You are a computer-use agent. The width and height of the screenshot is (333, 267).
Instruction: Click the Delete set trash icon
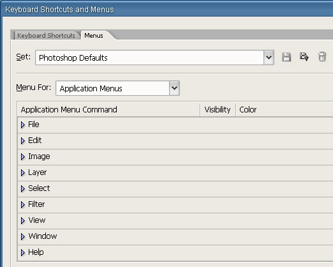(x=322, y=57)
